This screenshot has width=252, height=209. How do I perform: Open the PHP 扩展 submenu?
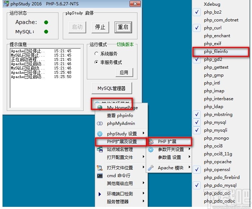point(169,141)
